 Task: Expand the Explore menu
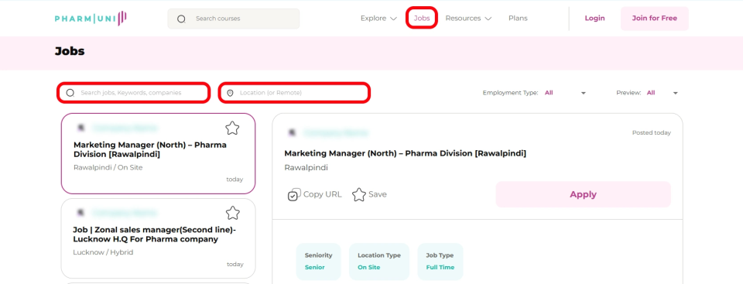(378, 19)
